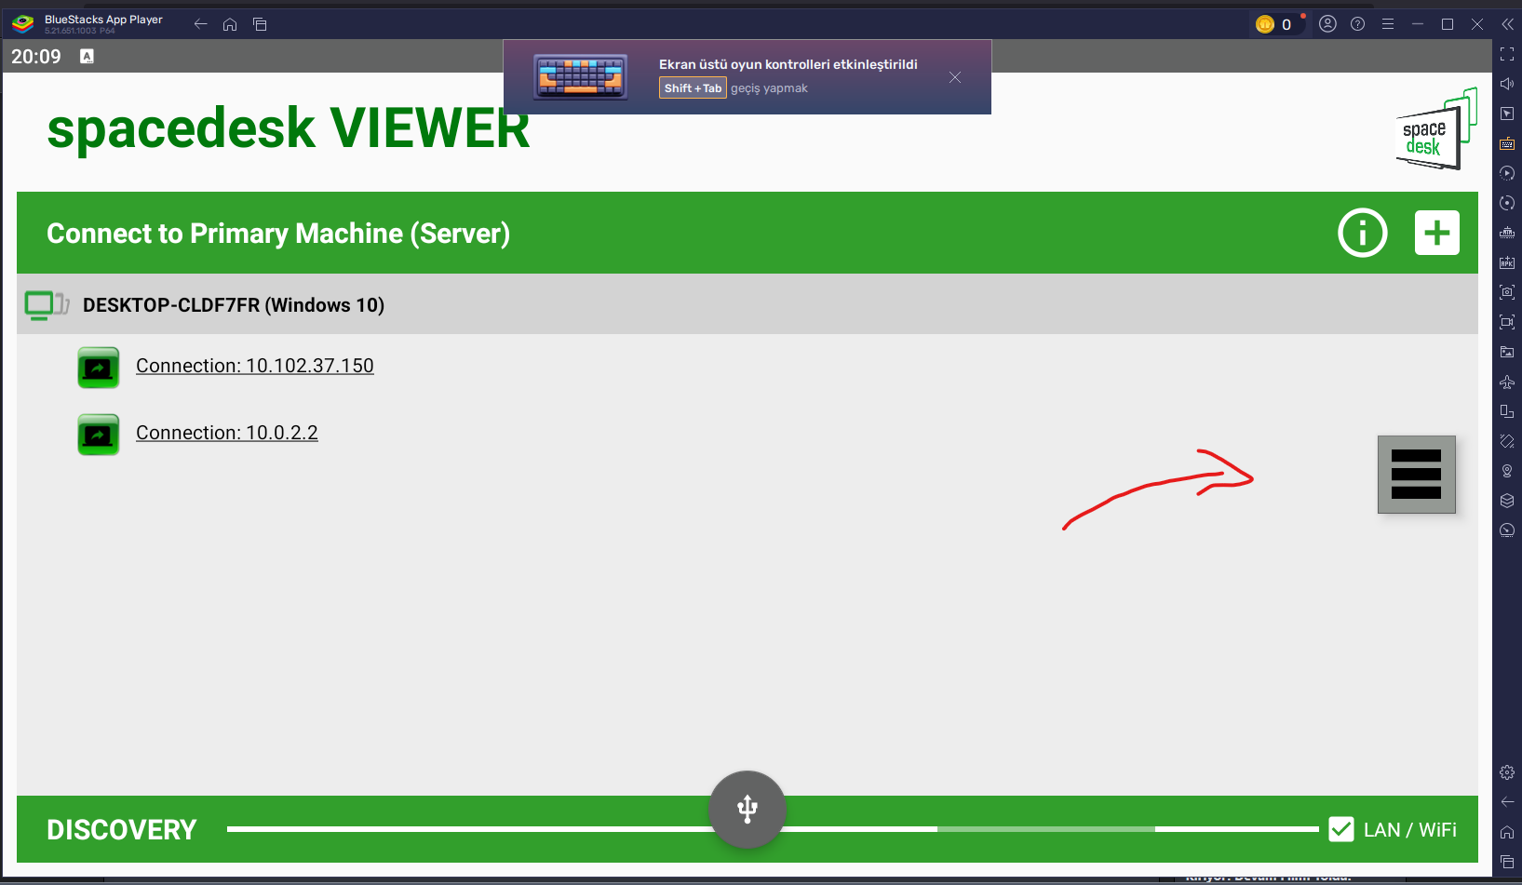
Task: Open the set location pin icon
Action: [x=1507, y=471]
